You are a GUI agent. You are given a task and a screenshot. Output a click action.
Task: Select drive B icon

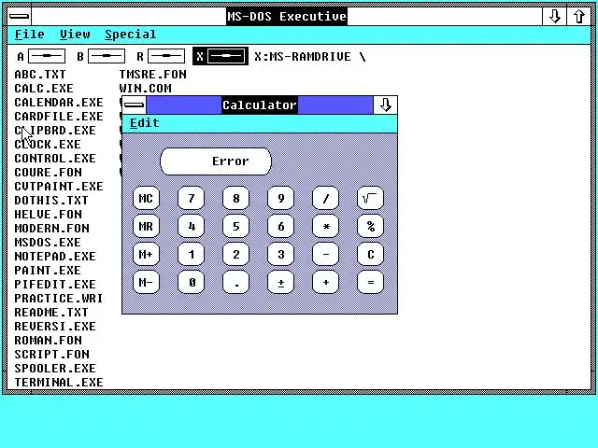pyautogui.click(x=107, y=56)
